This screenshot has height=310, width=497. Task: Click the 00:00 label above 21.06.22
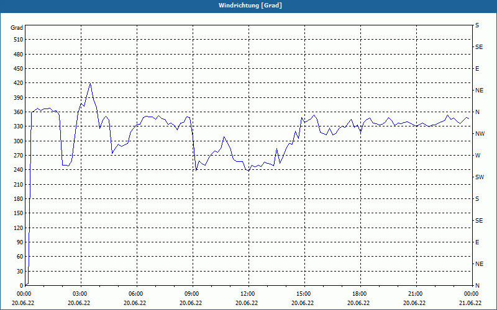point(472,294)
